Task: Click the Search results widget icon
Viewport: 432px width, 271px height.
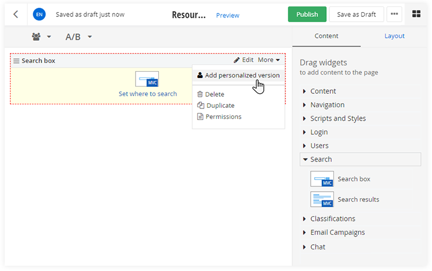Action: point(322,199)
